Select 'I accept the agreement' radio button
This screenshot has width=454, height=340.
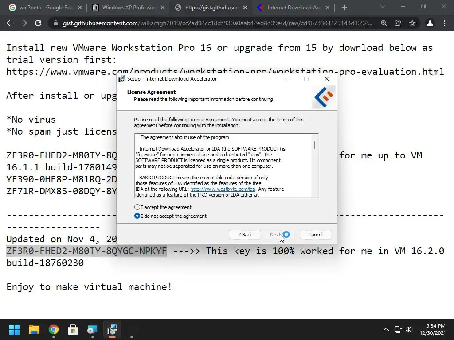[137, 207]
